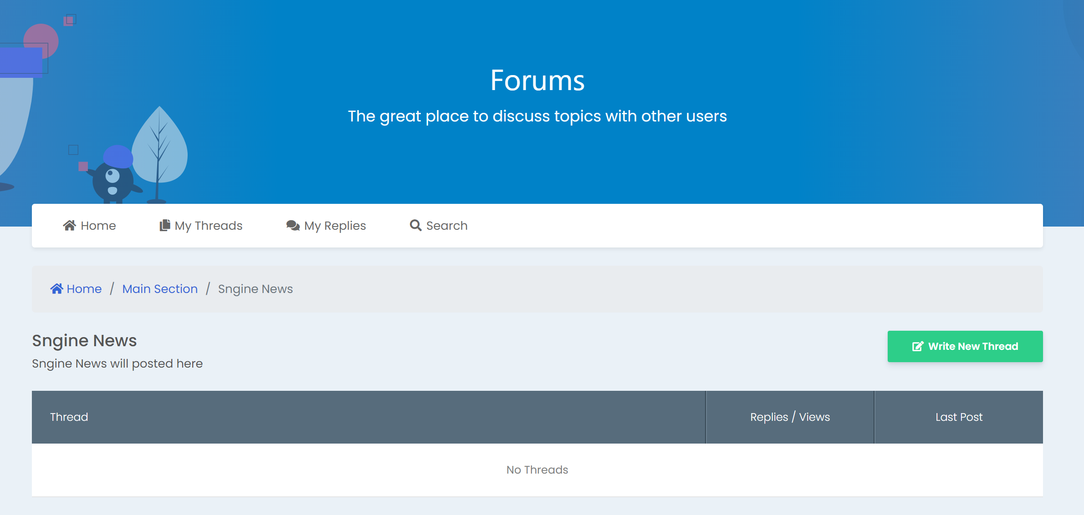Open My Threads tab

[x=201, y=226]
